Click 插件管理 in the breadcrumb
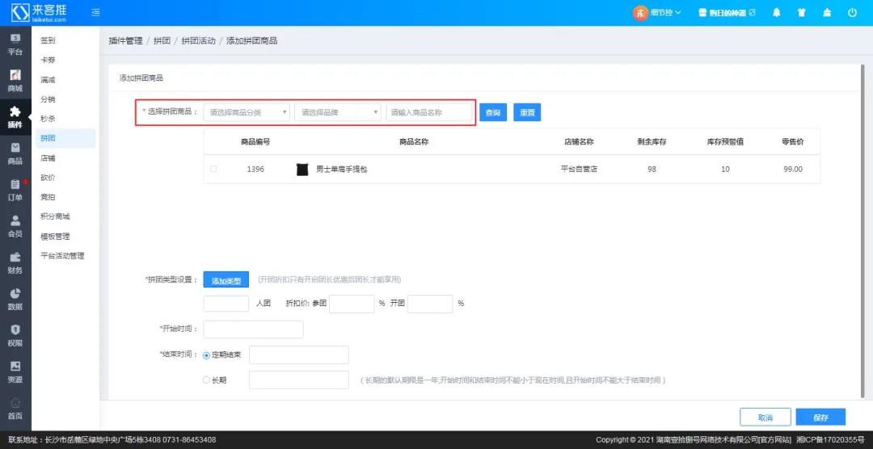The height and width of the screenshot is (449, 873). coord(125,41)
